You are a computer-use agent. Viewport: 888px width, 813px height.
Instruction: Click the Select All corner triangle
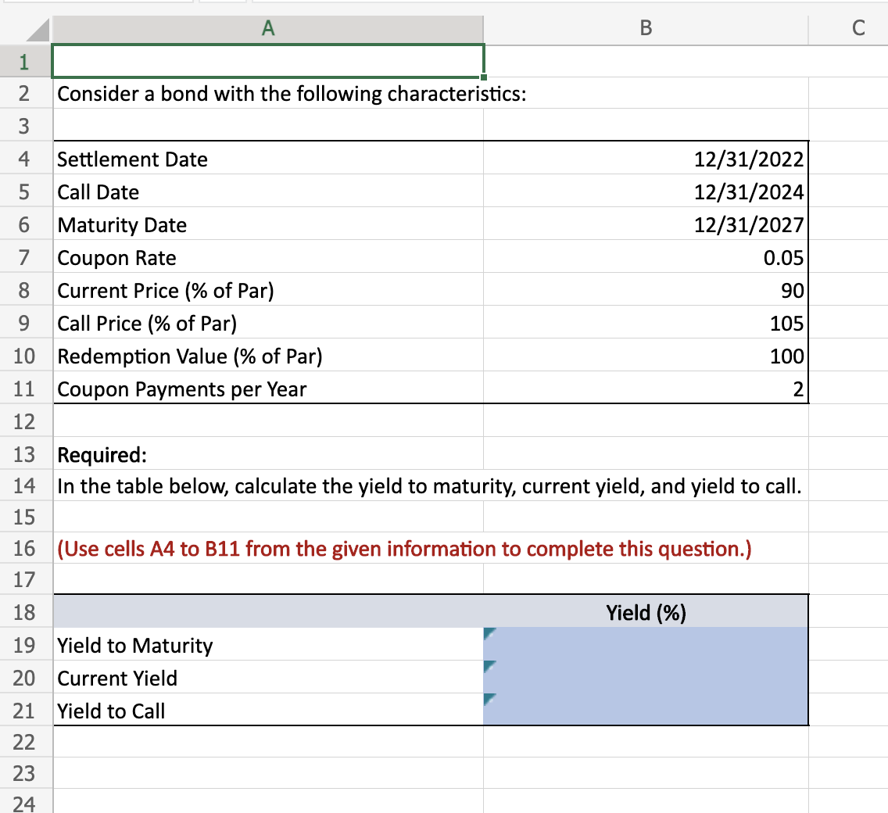38,30
